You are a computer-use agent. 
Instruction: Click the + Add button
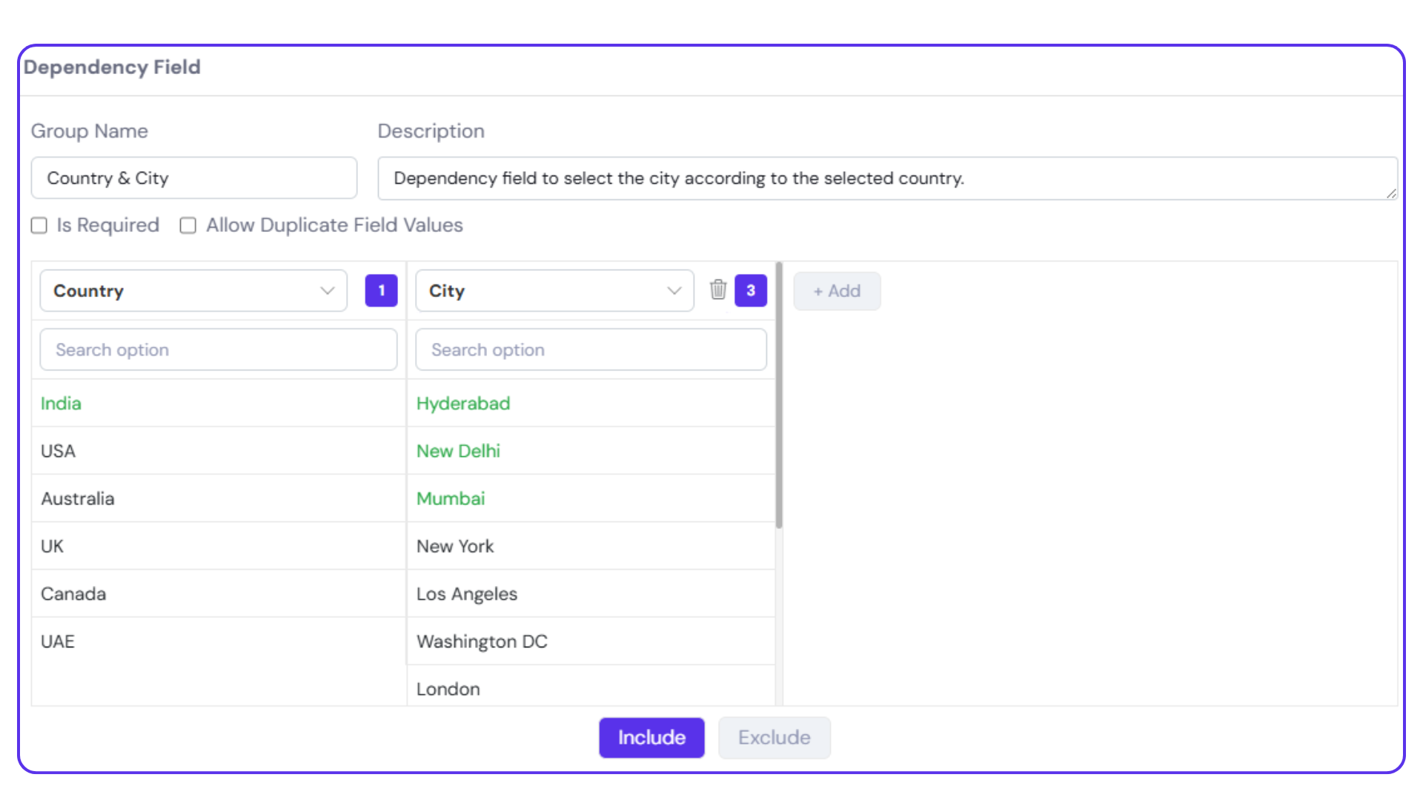(837, 291)
